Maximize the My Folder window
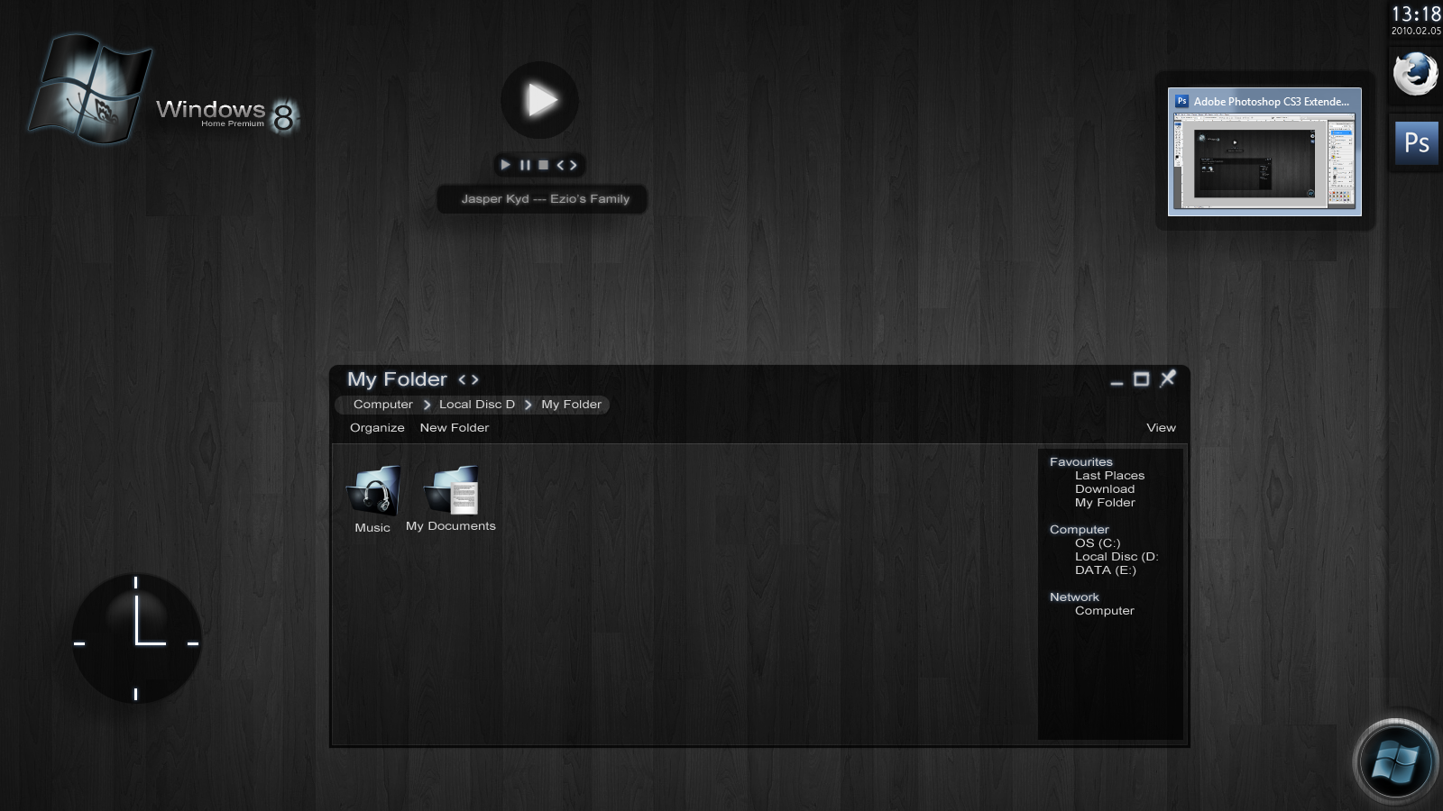Image resolution: width=1443 pixels, height=811 pixels. point(1141,379)
